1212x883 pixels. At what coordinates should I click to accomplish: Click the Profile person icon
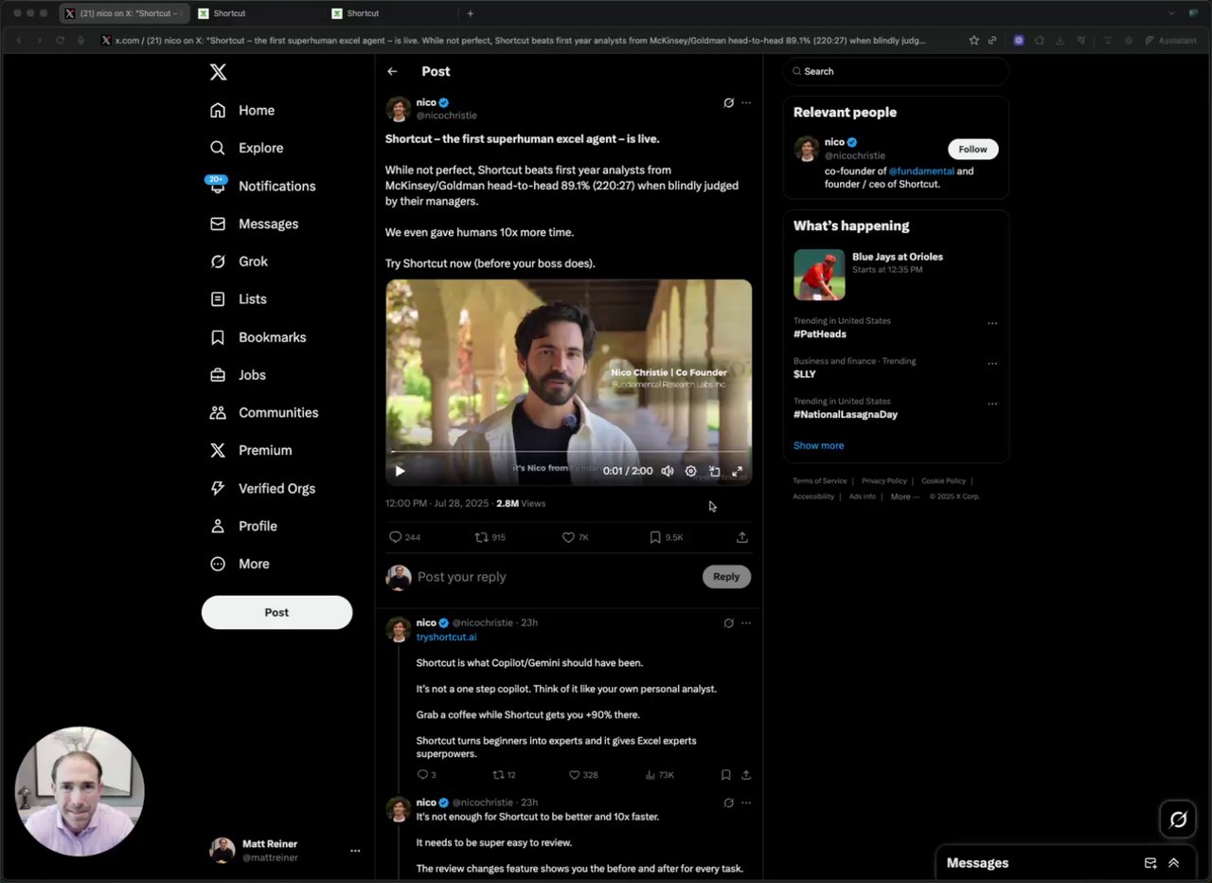pyautogui.click(x=218, y=527)
